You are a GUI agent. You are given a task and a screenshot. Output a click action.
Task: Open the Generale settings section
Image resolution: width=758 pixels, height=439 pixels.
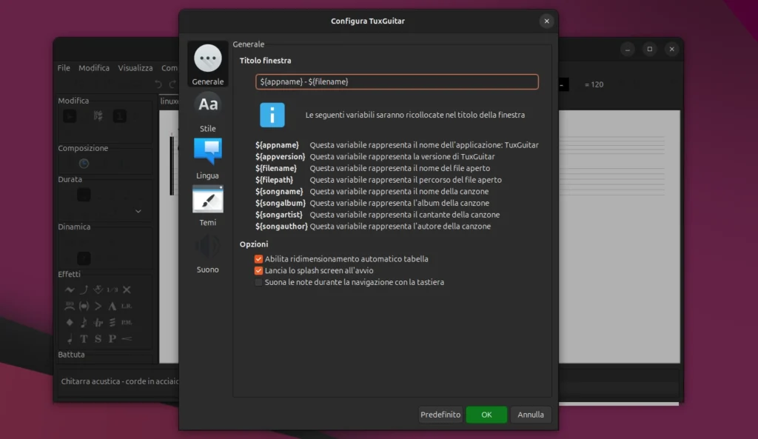207,64
